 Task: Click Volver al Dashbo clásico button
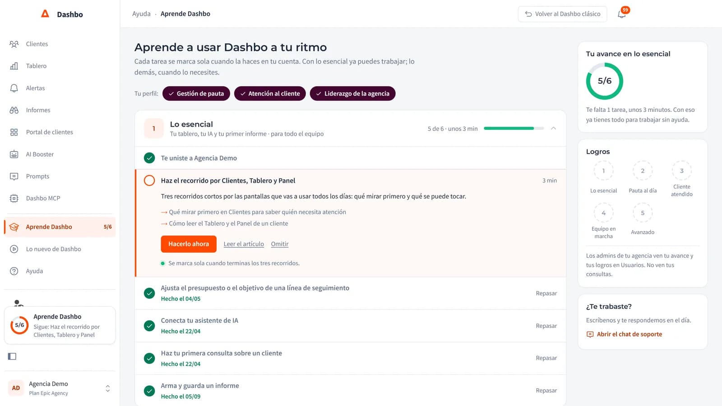click(x=562, y=14)
